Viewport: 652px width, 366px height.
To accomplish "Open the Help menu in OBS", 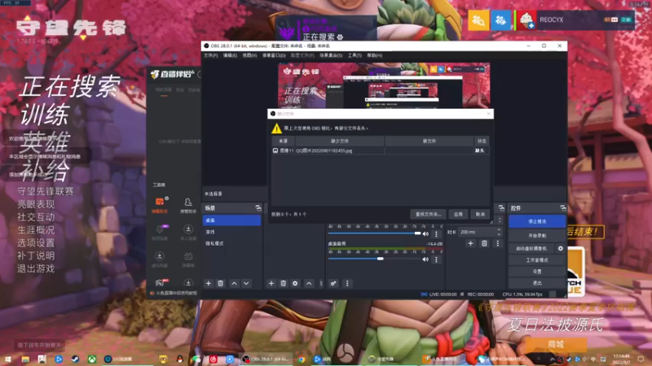I will pyautogui.click(x=374, y=55).
